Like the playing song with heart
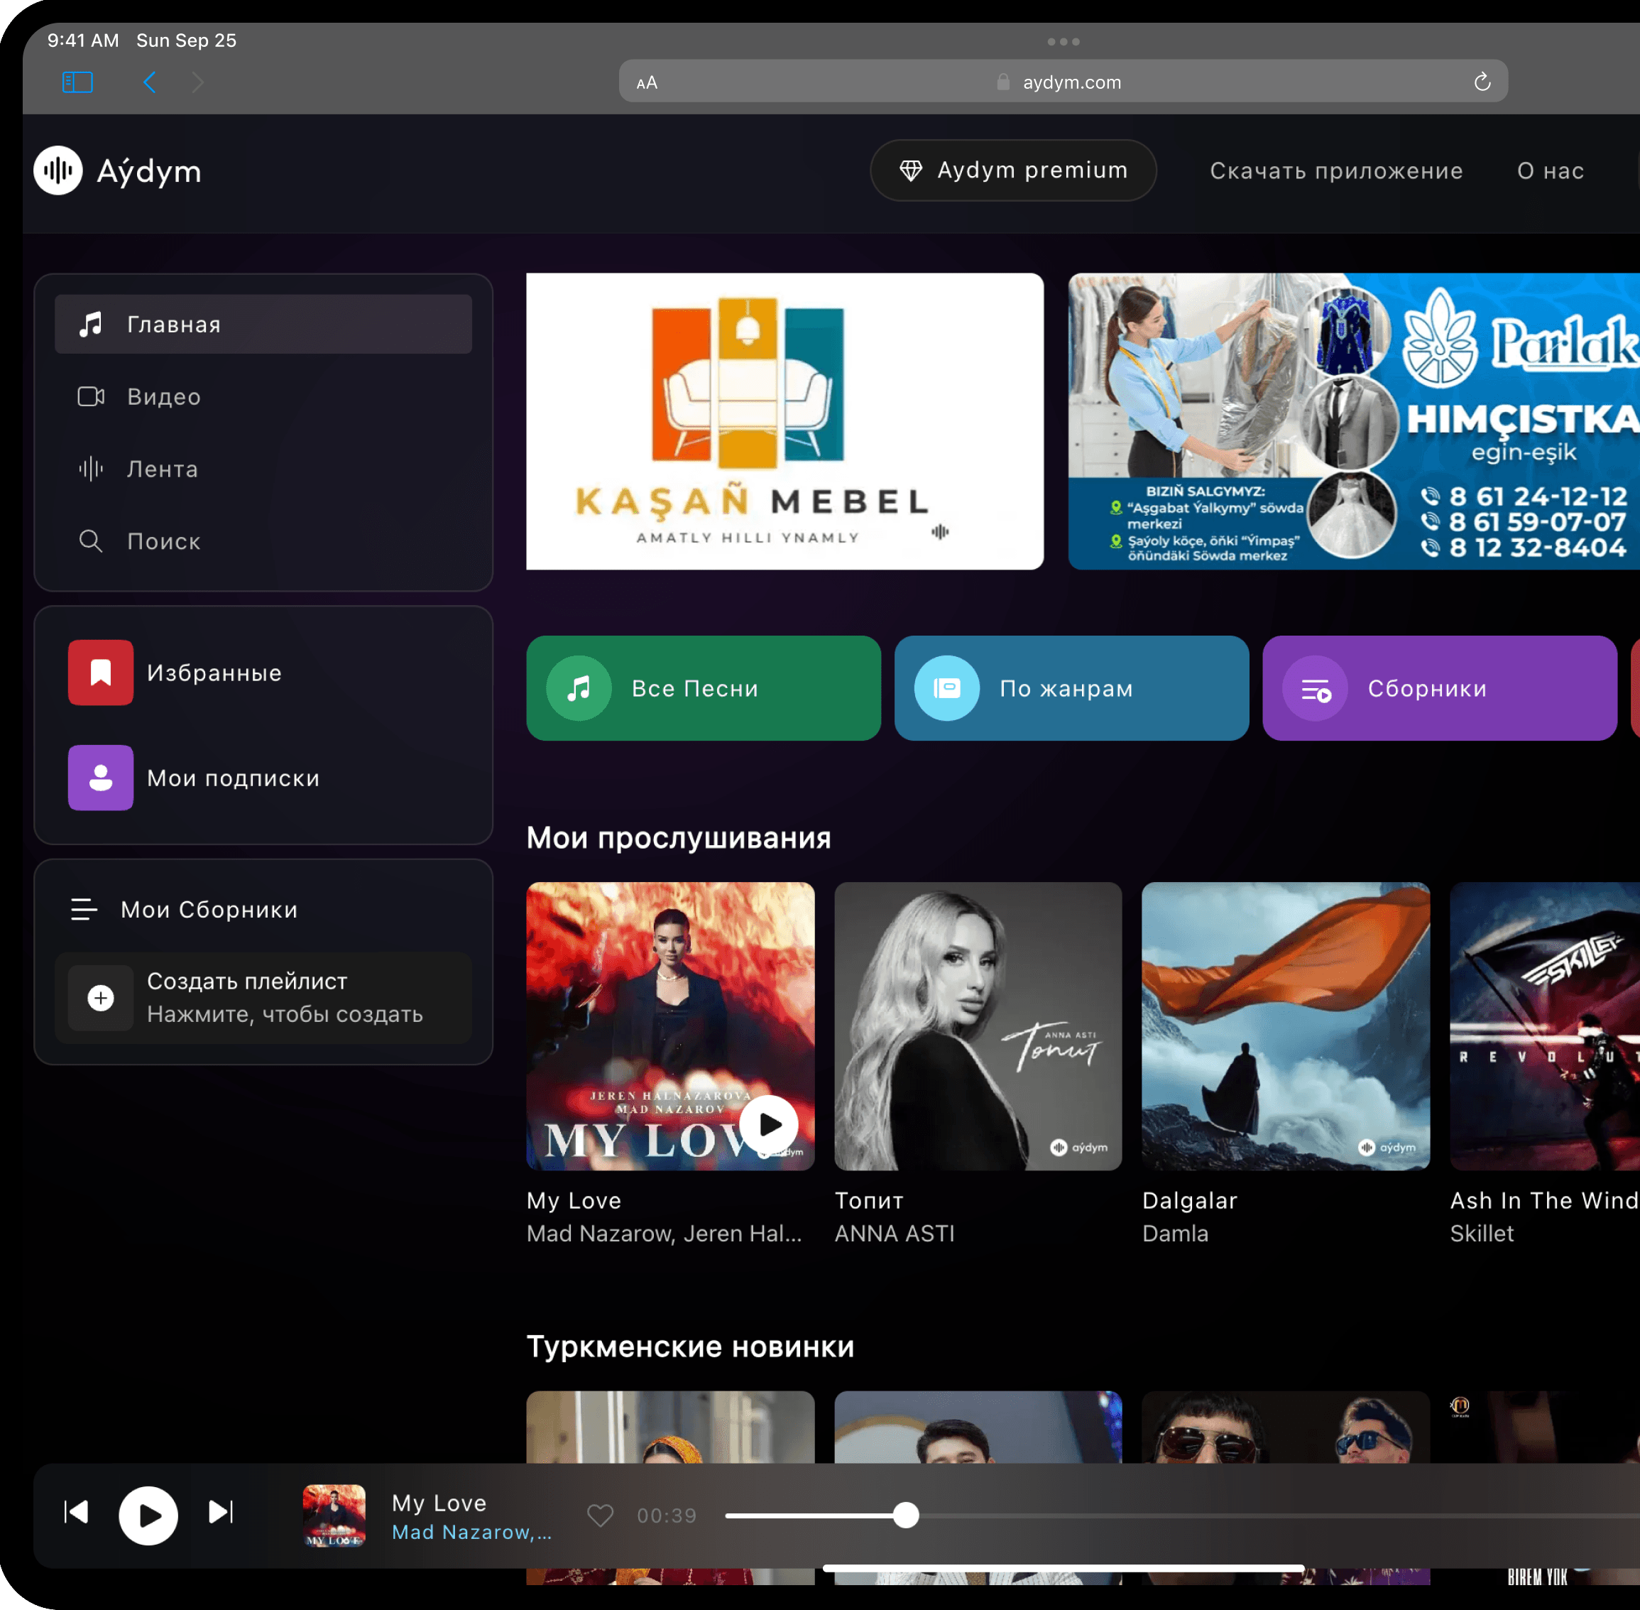The width and height of the screenshot is (1640, 1610). (x=600, y=1516)
